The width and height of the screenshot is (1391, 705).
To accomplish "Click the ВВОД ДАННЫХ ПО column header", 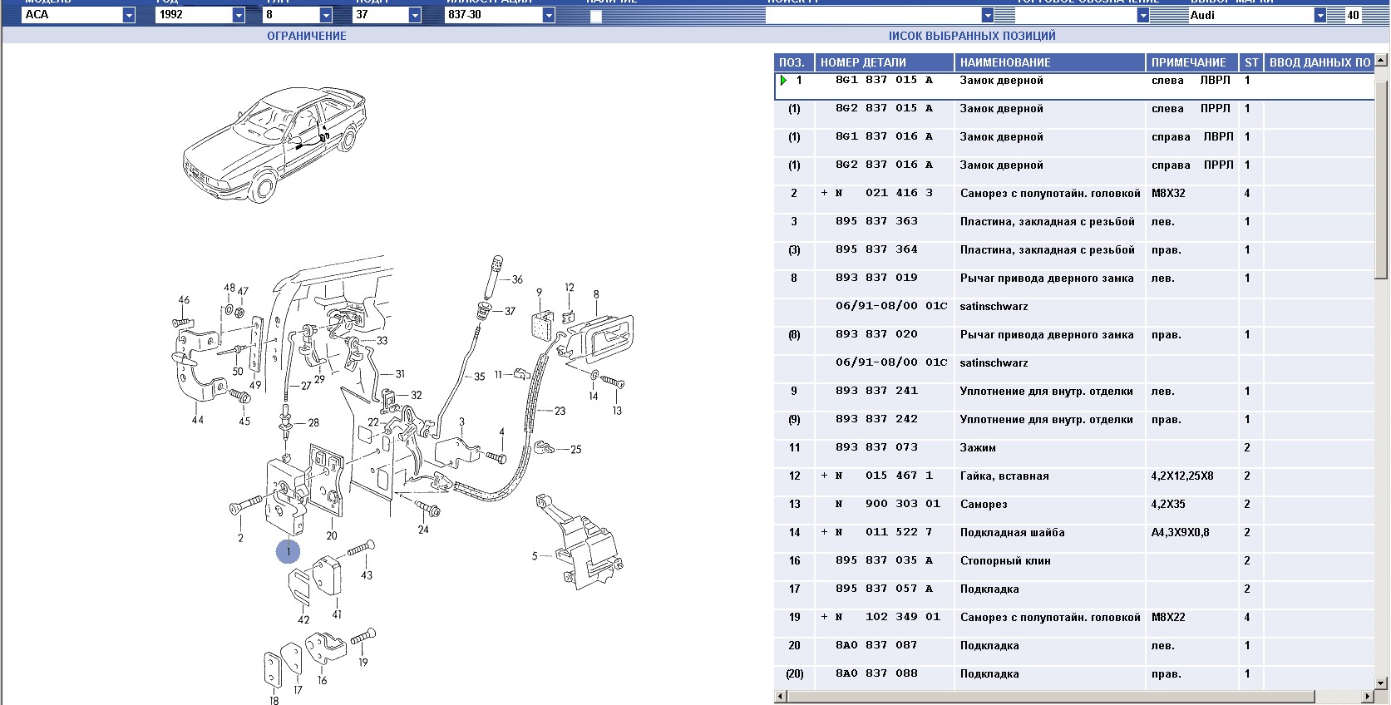I will (1319, 62).
